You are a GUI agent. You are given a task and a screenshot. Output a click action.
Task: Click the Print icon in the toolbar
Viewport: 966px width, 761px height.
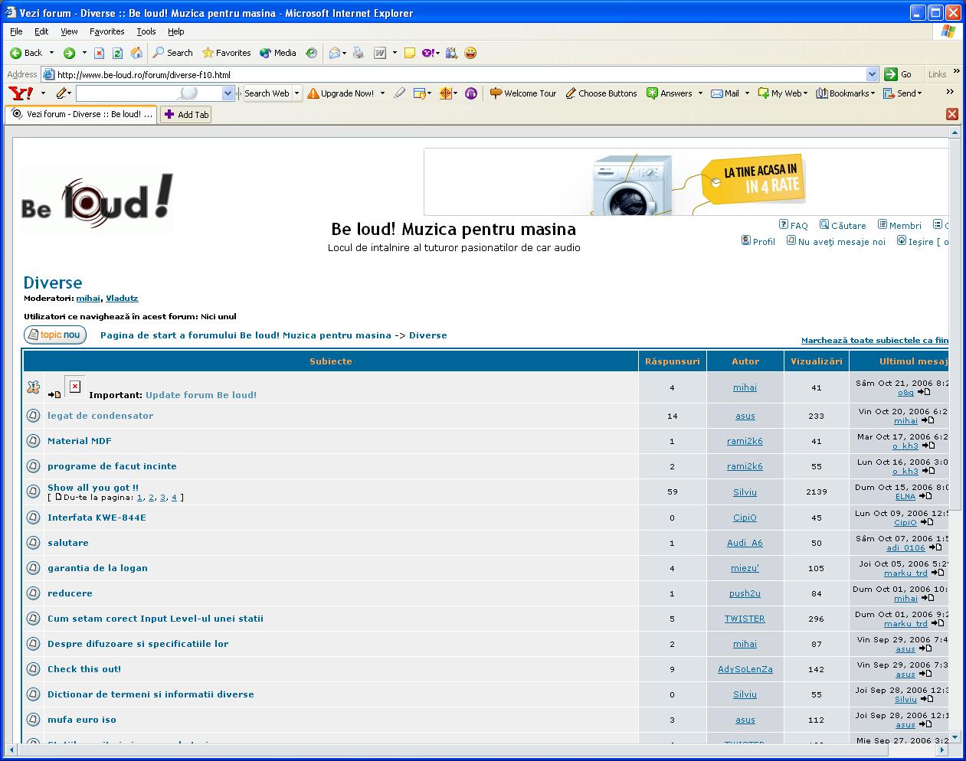[359, 53]
